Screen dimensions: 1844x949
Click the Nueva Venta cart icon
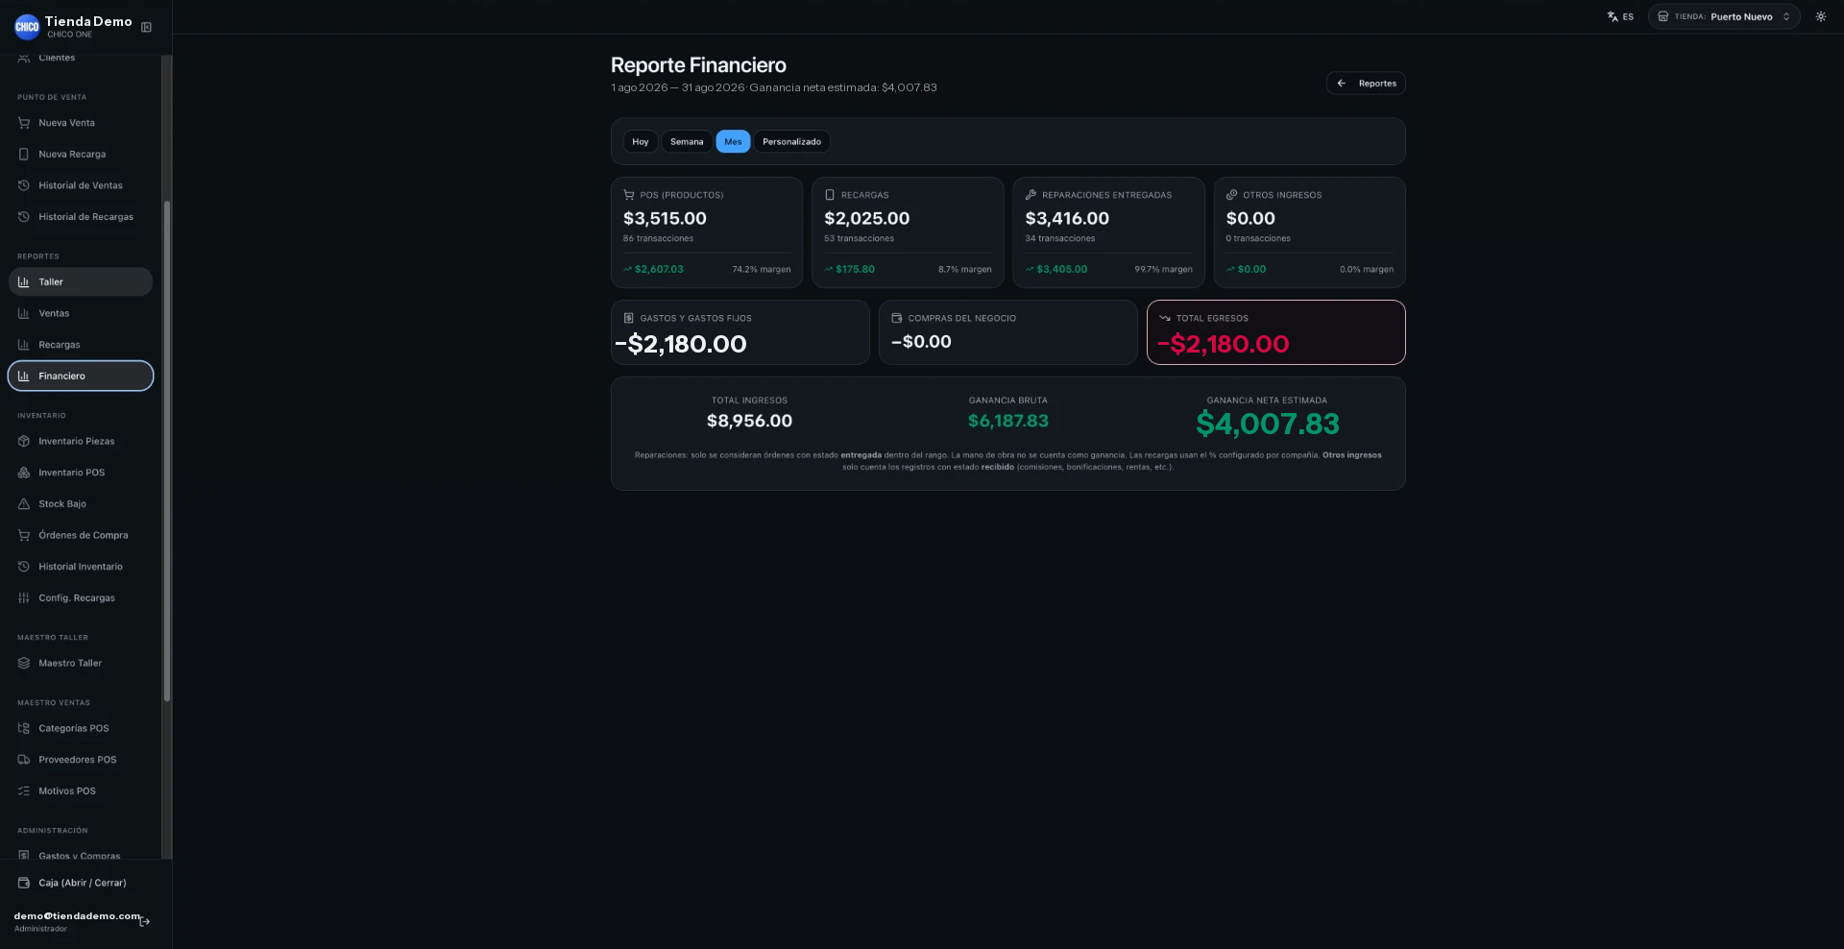click(24, 123)
